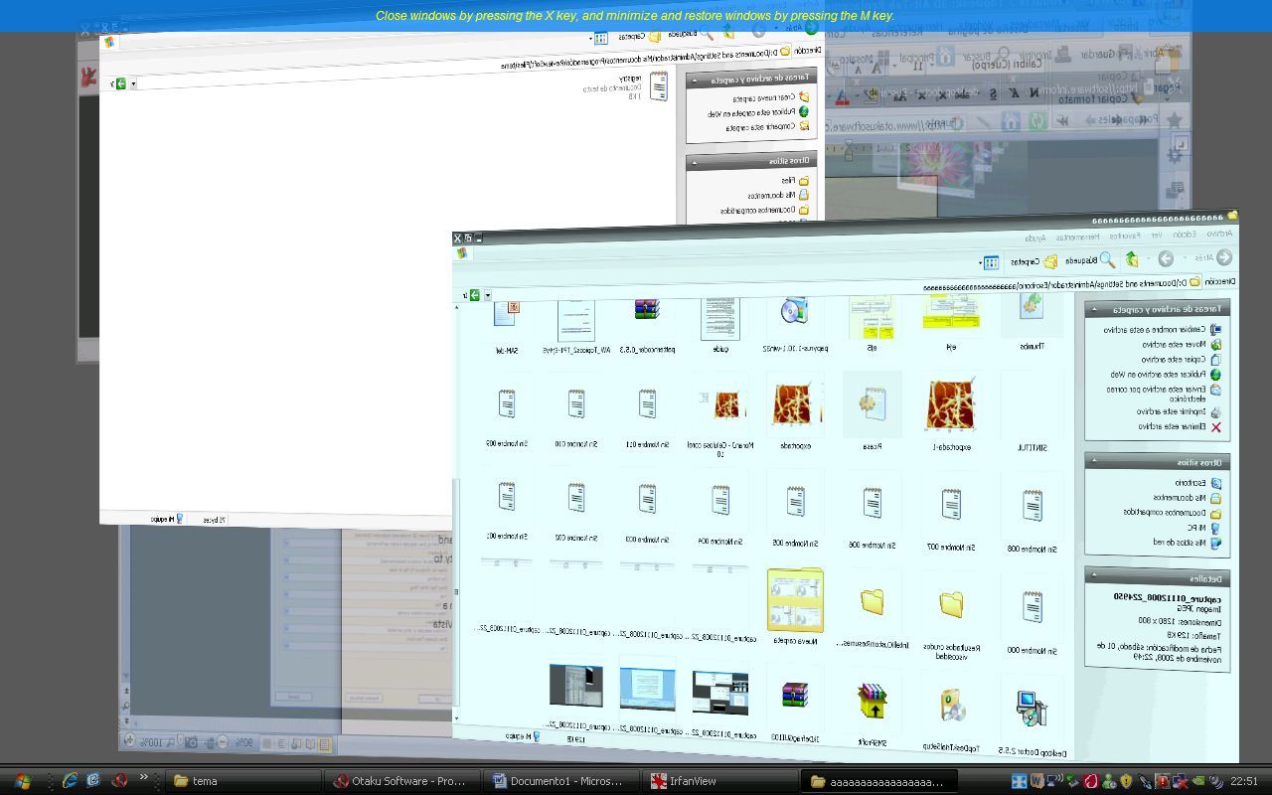This screenshot has width=1272, height=795.
Task: Click Compartir esta carpeta in tema window
Action: (x=768, y=127)
